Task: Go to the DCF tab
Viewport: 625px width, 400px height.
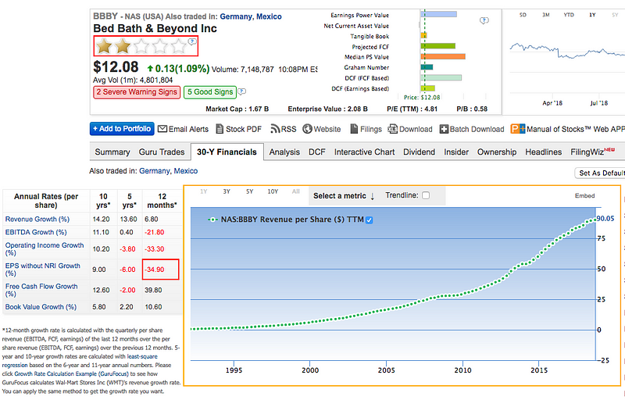Action: [317, 152]
